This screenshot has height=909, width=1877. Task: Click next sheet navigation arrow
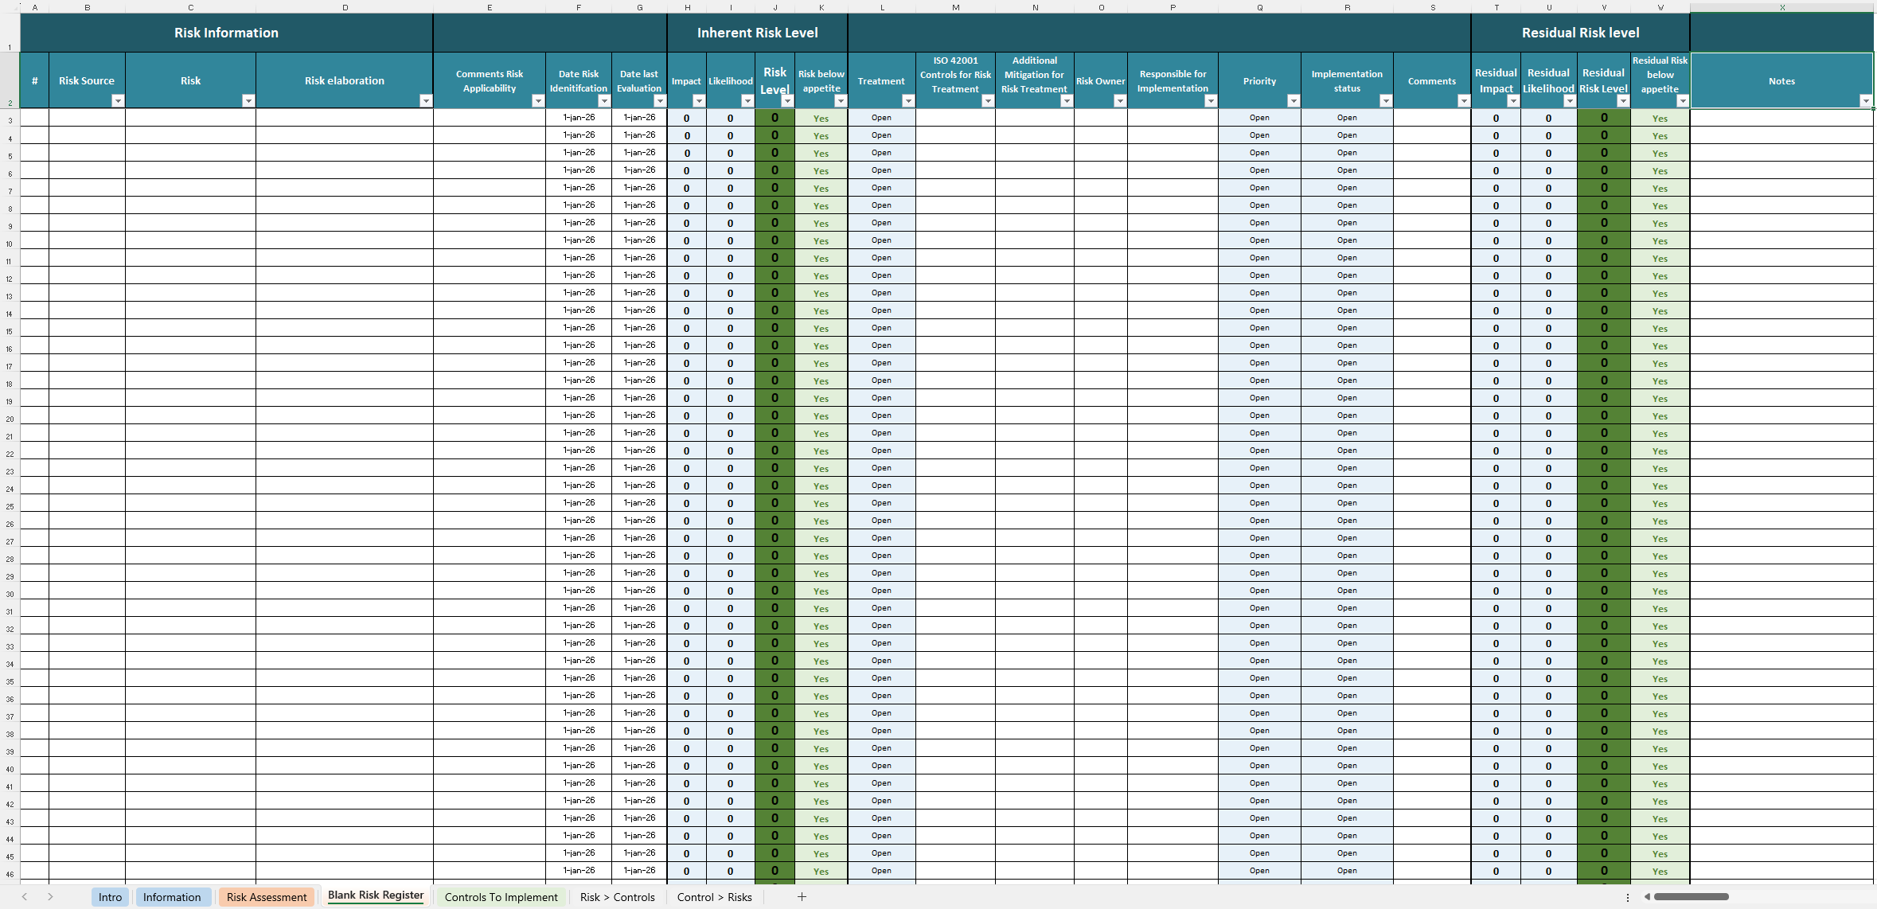pos(50,897)
